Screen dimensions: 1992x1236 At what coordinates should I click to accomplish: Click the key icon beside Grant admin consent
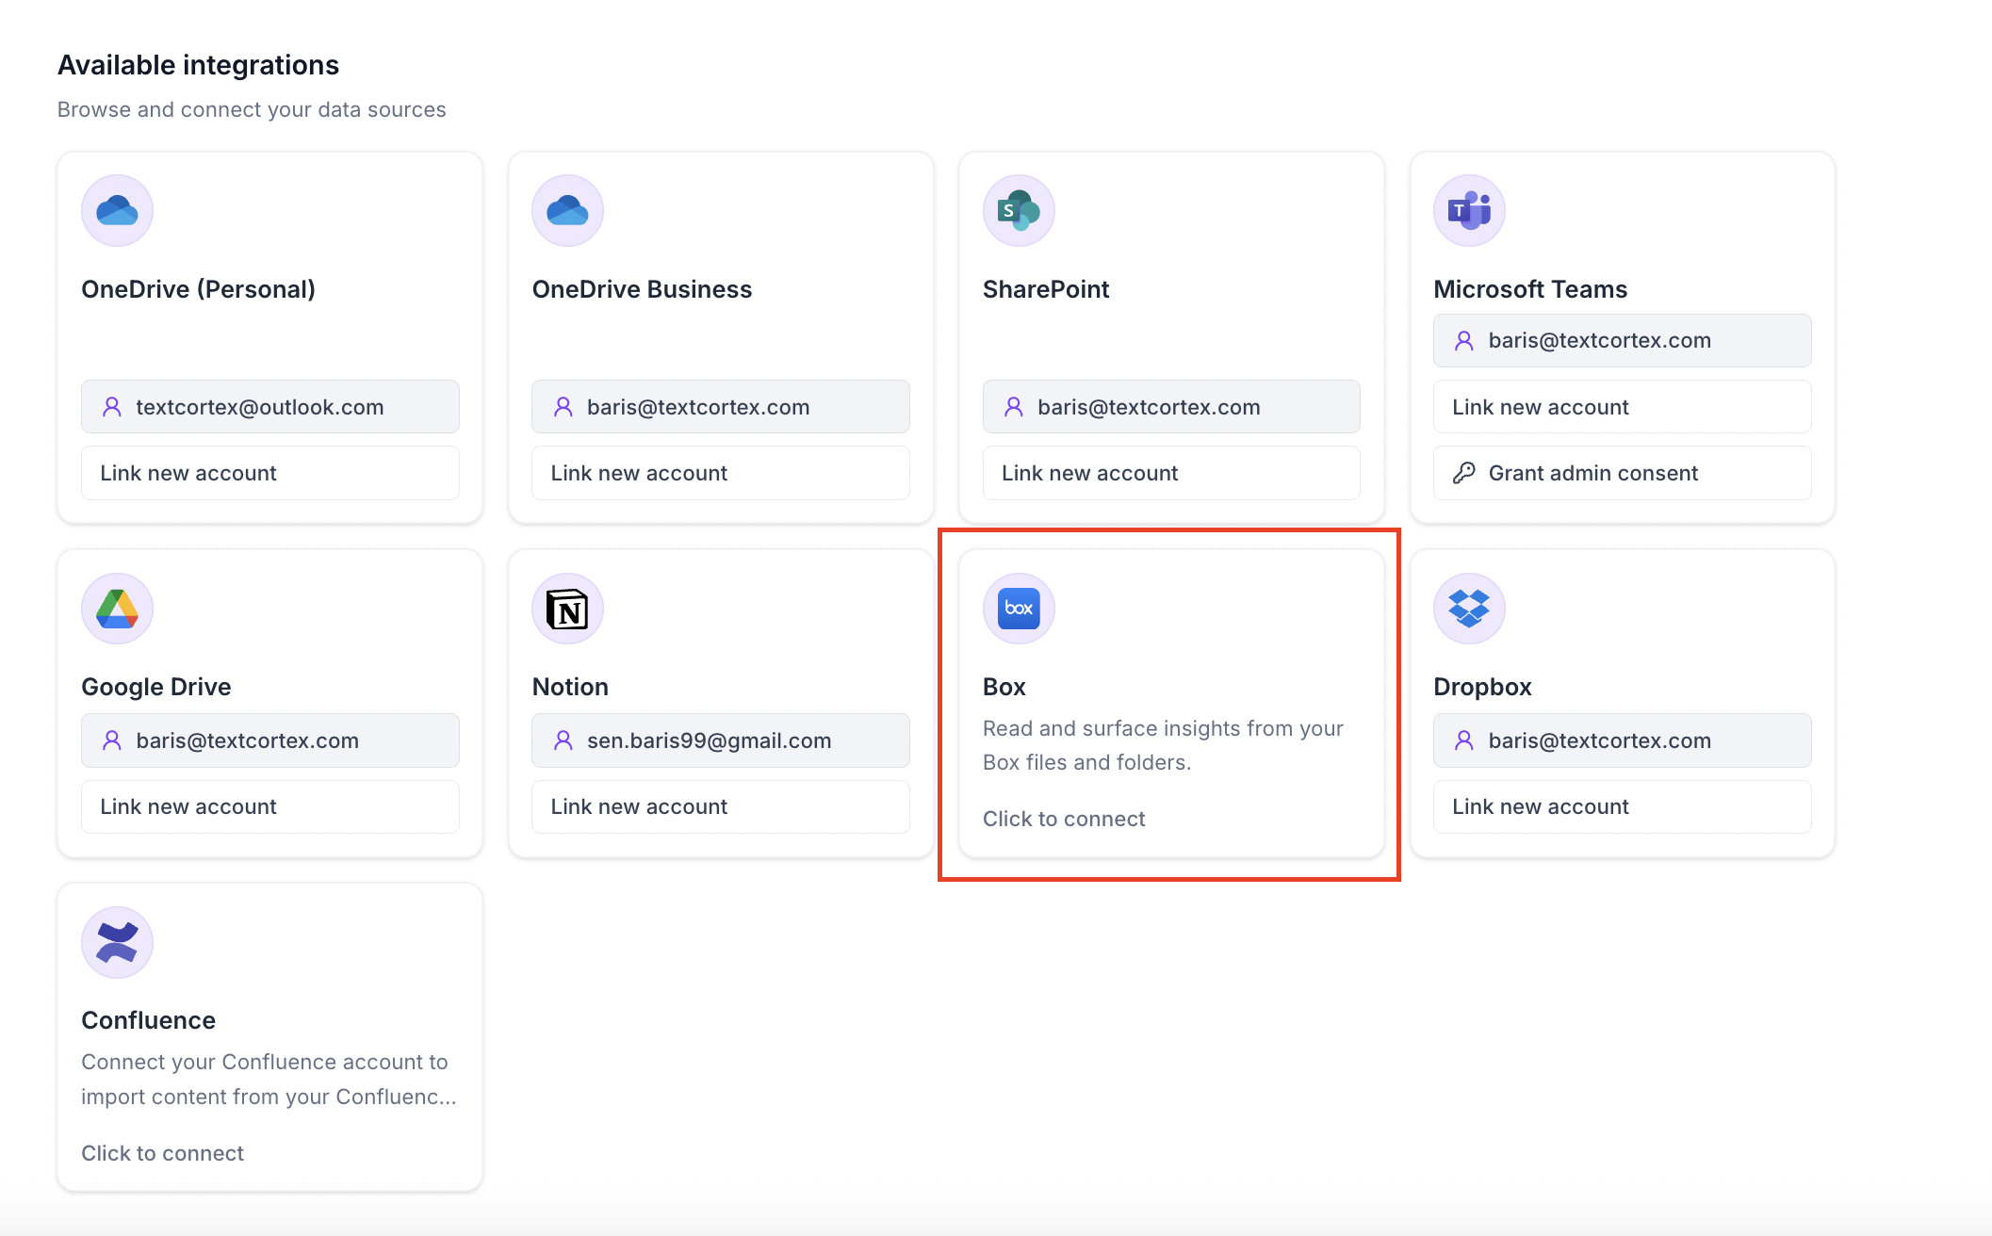pos(1463,473)
